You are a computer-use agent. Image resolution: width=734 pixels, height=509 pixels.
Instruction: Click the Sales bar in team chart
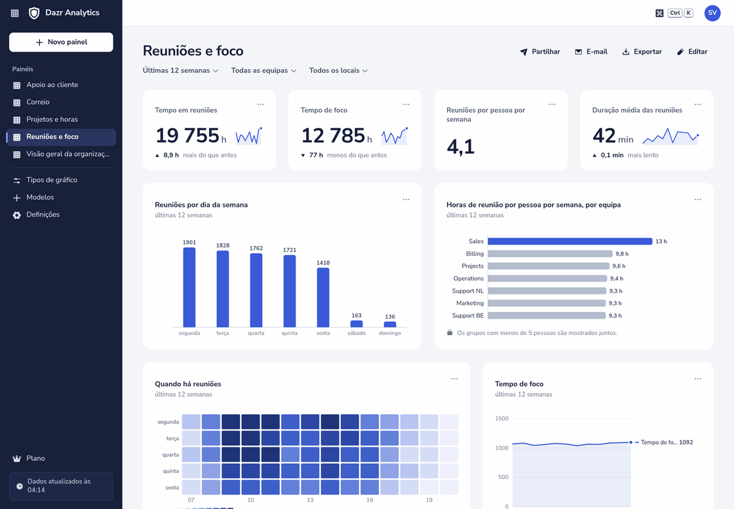pos(570,241)
